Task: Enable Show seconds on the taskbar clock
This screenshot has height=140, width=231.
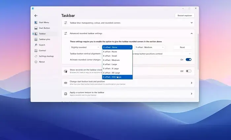Action: tap(188, 71)
